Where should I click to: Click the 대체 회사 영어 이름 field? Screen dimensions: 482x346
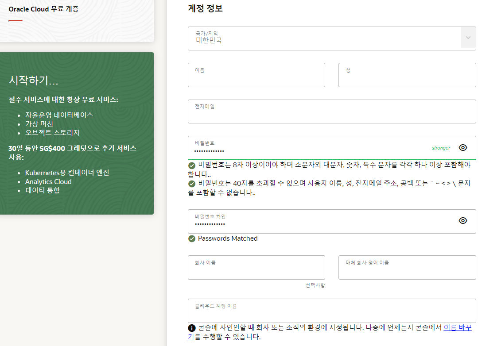[407, 267]
